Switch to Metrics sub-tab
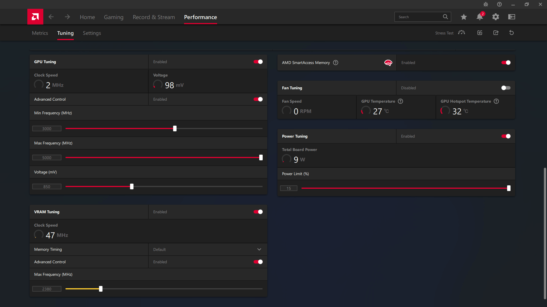547x307 pixels. [40, 33]
